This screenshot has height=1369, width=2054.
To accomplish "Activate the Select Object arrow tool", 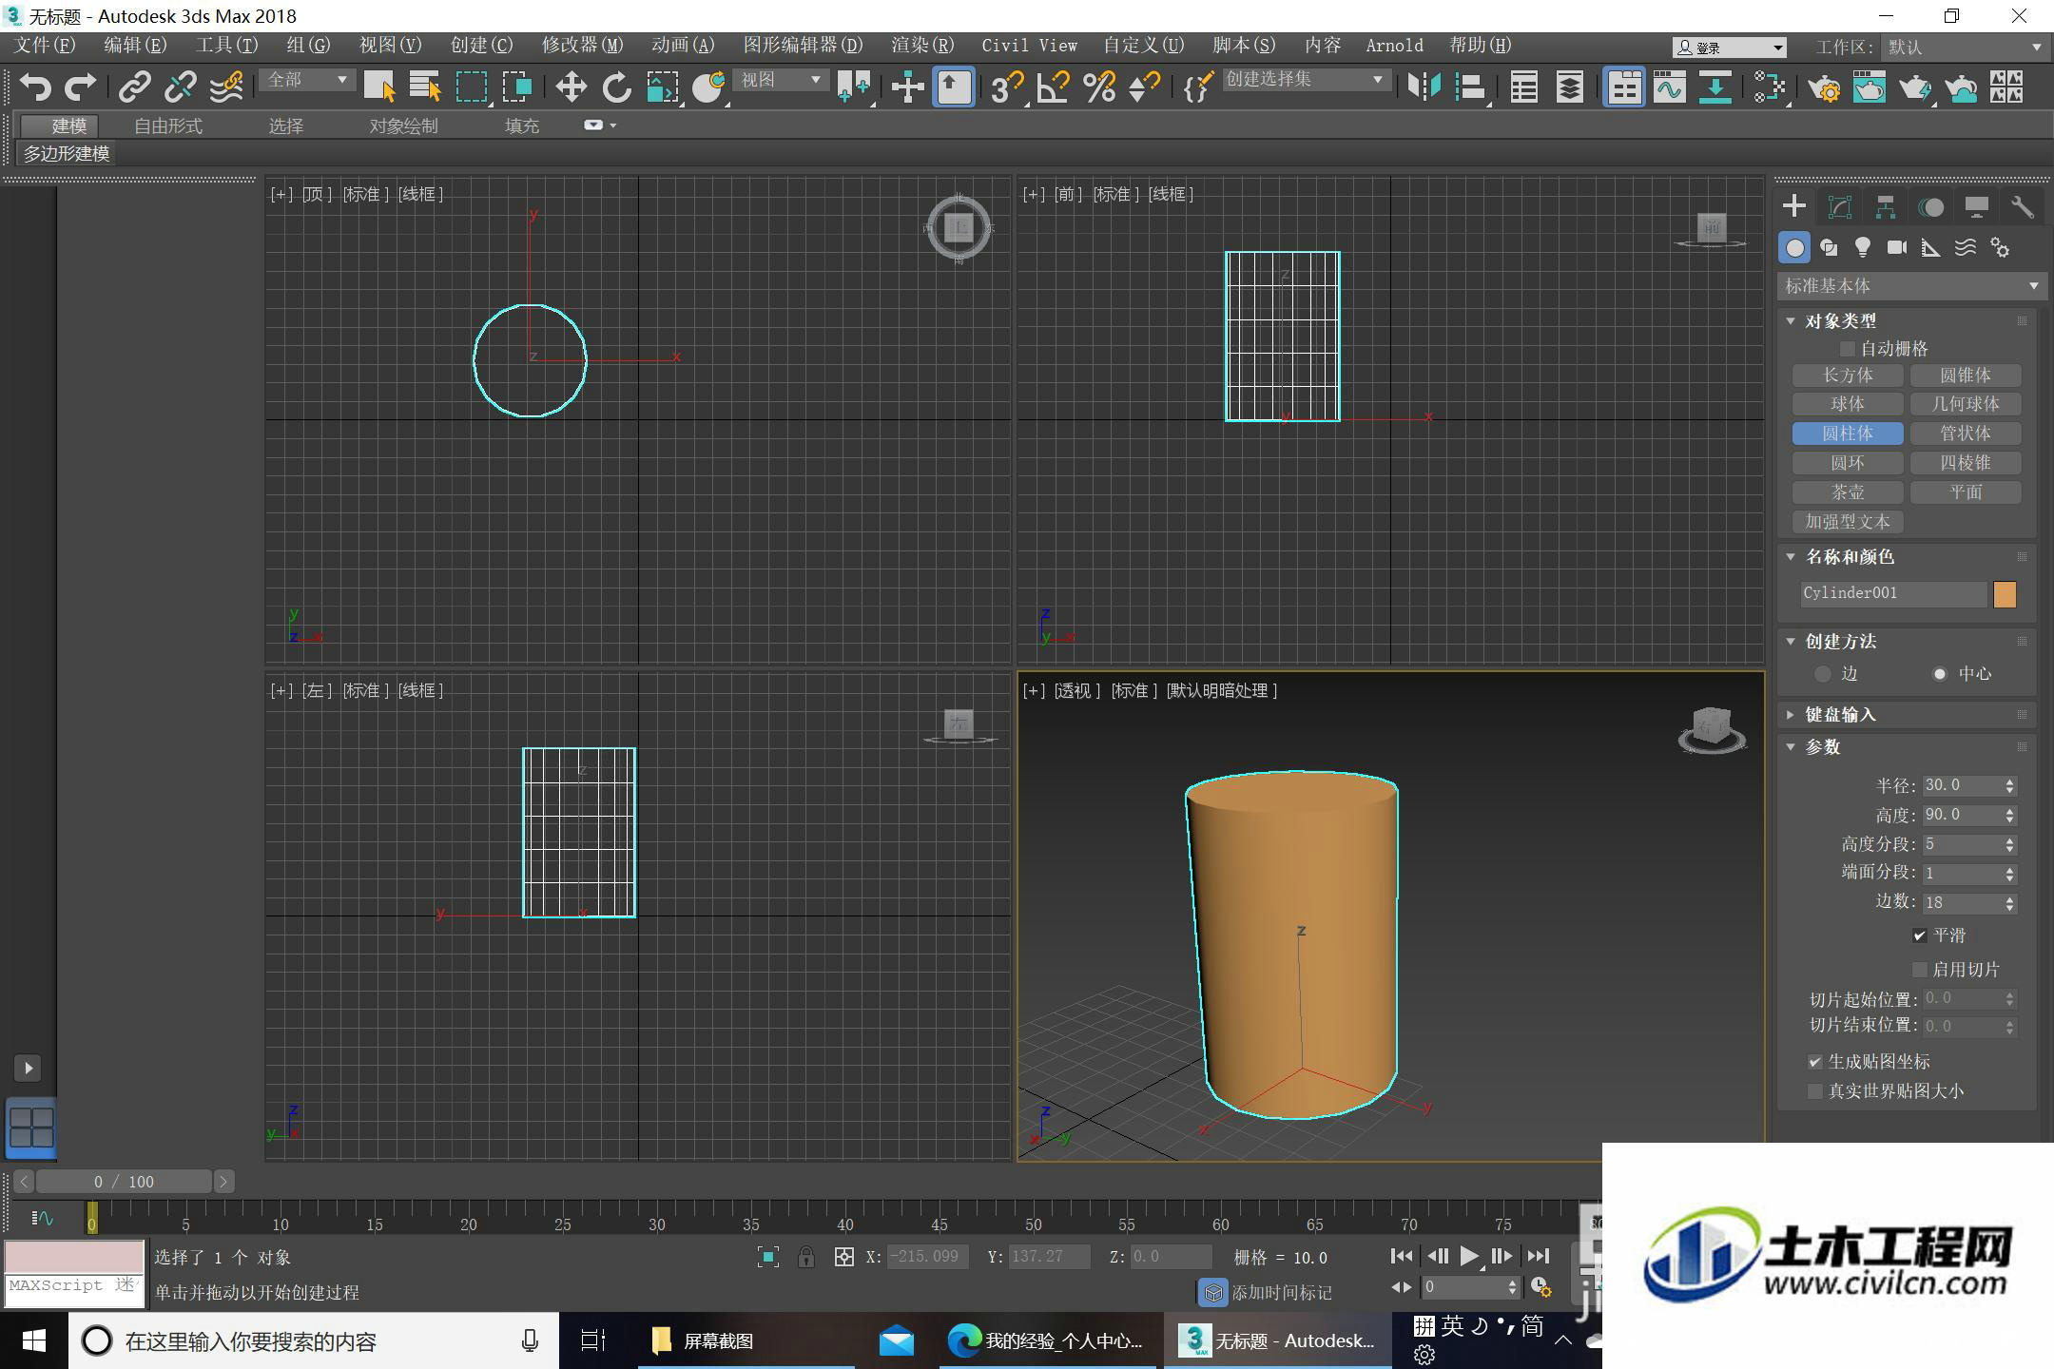I will (x=379, y=87).
